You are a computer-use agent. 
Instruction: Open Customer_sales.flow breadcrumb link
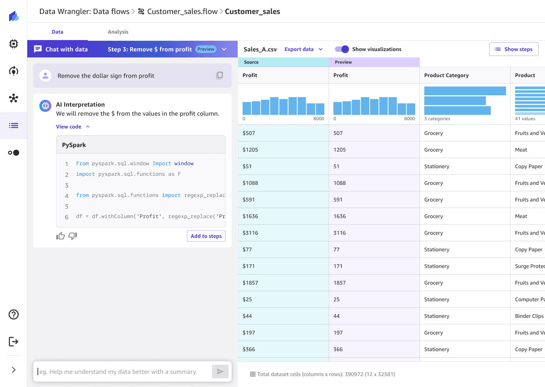[x=182, y=11]
